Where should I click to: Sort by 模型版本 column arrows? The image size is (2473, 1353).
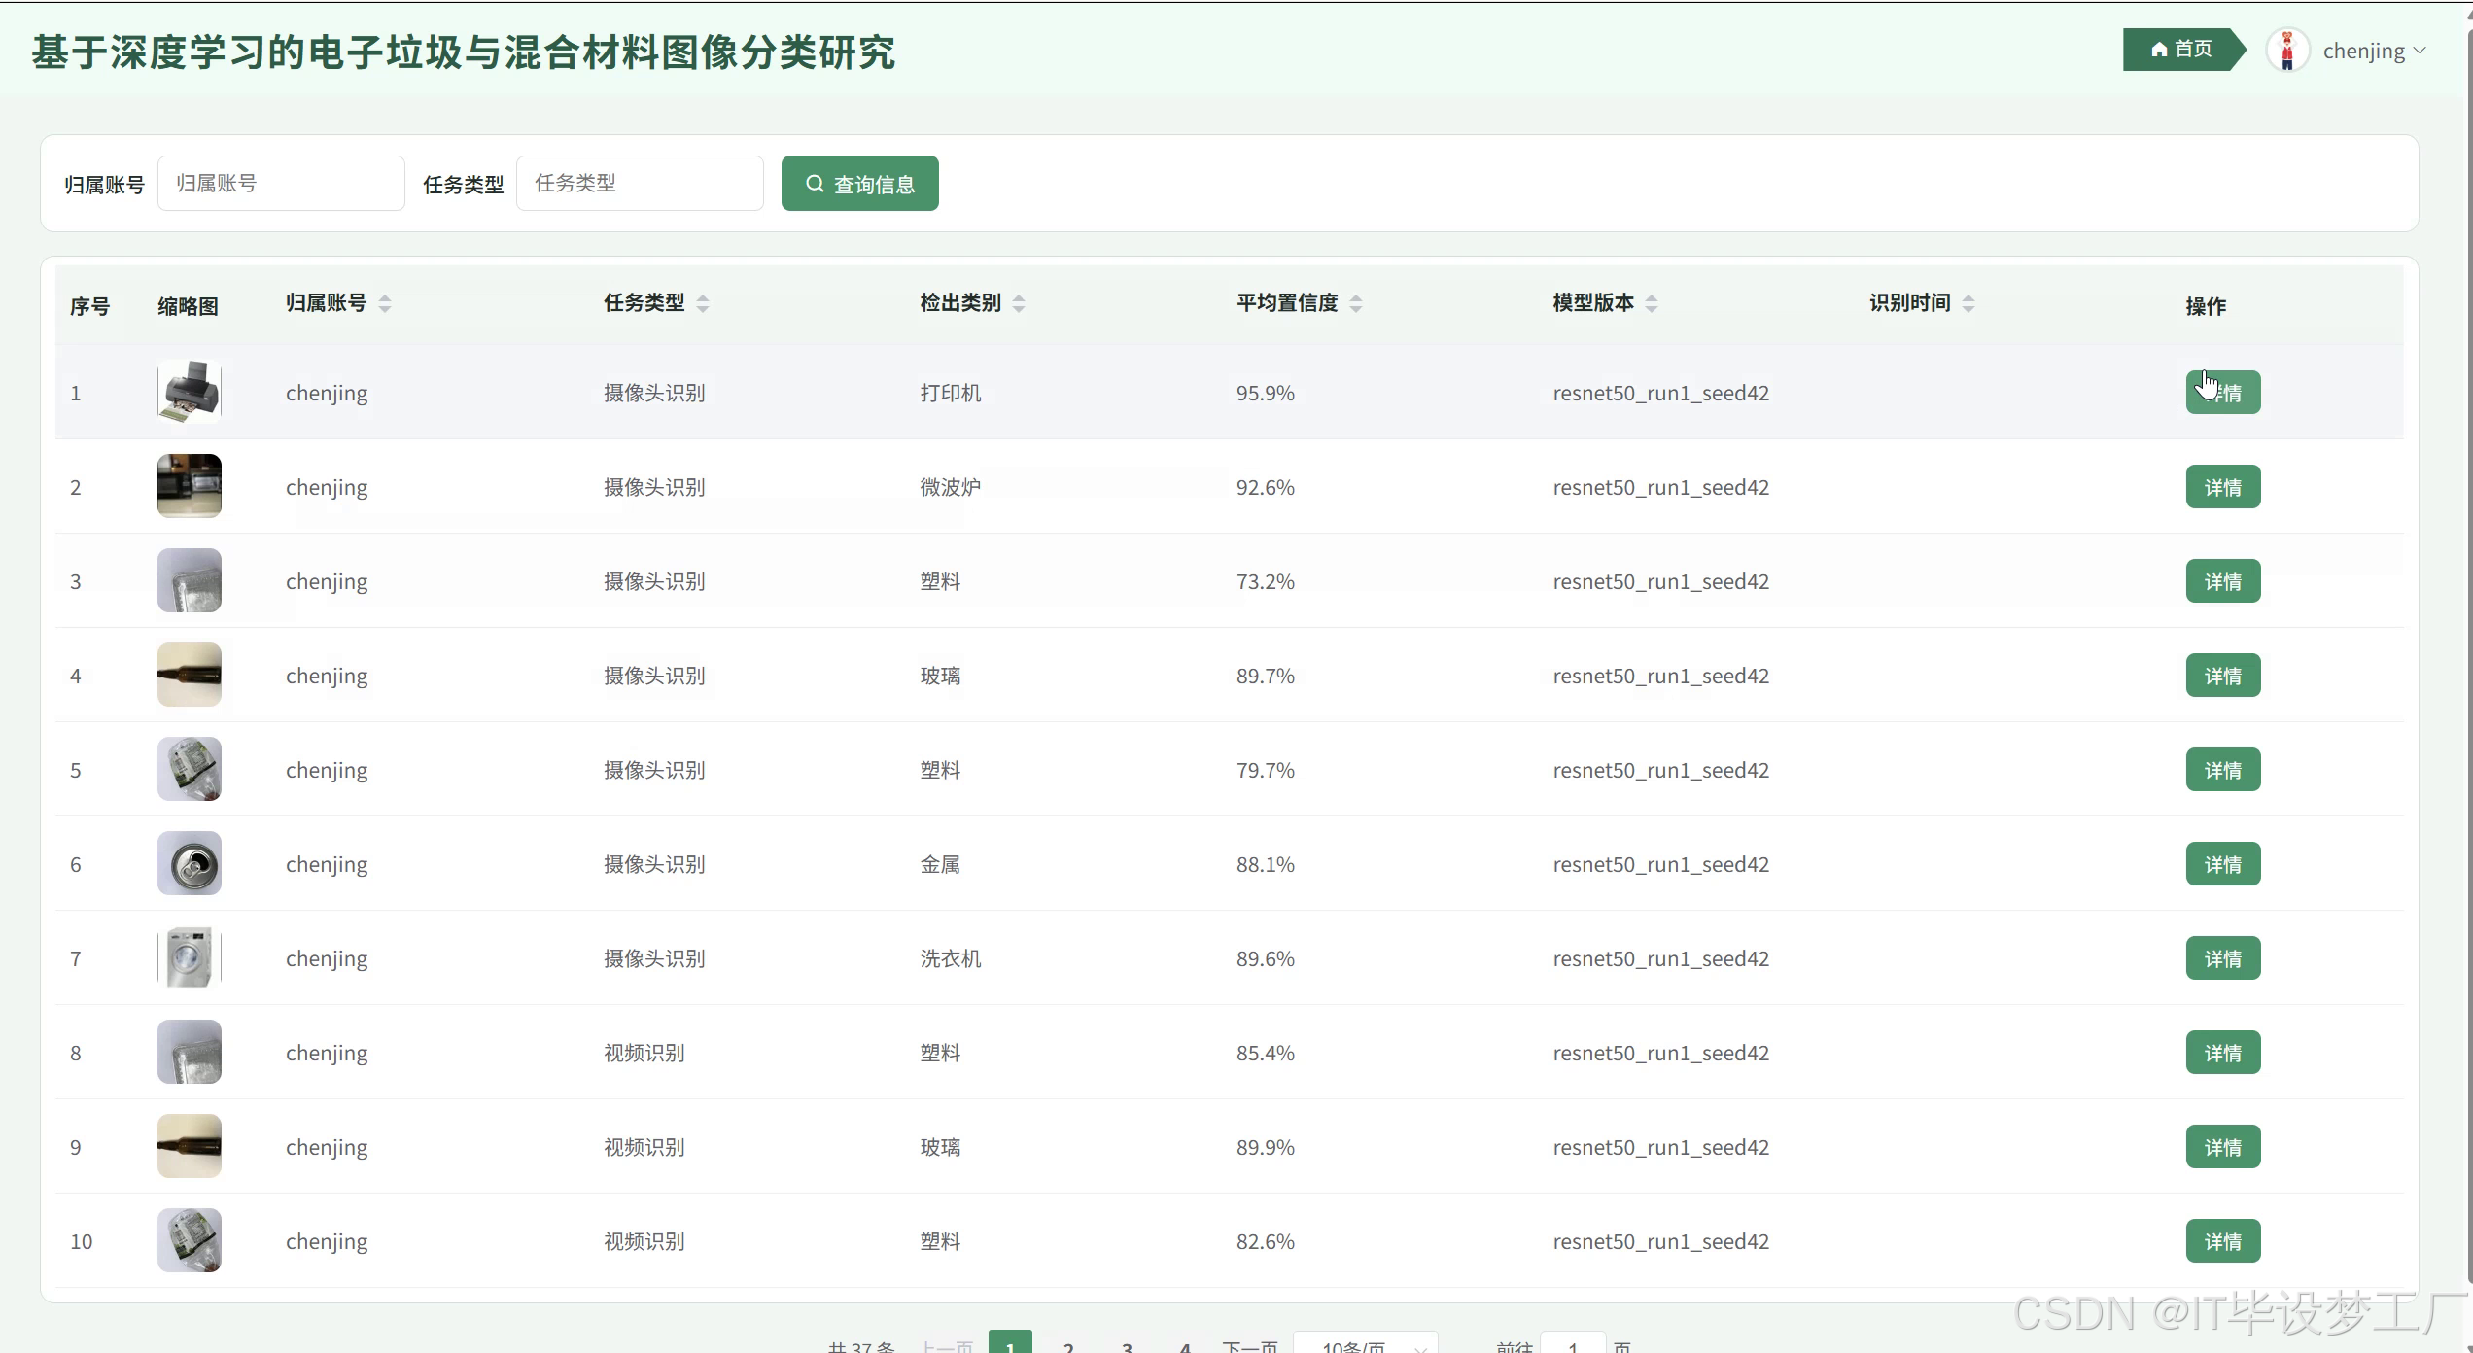point(1652,303)
